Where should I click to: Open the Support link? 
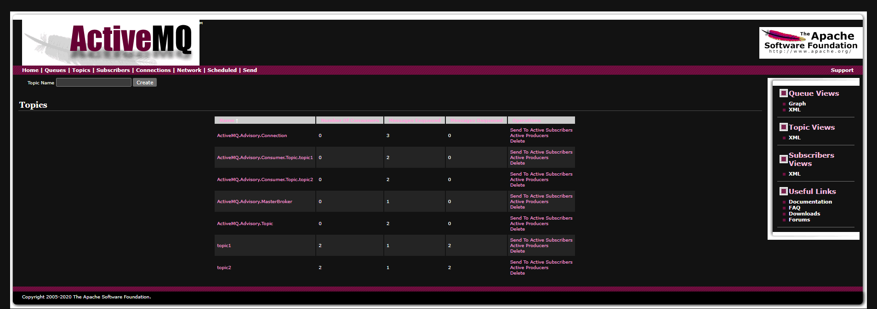pyautogui.click(x=842, y=70)
